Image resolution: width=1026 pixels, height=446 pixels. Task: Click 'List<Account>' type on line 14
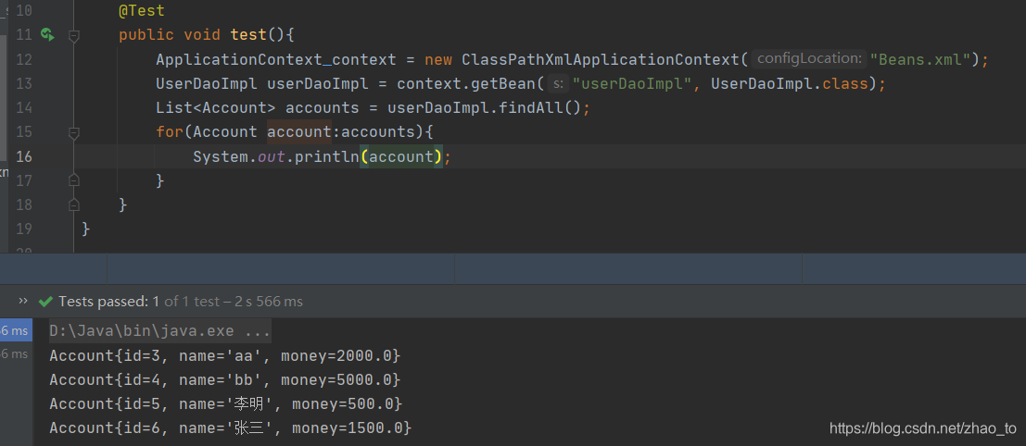point(216,107)
